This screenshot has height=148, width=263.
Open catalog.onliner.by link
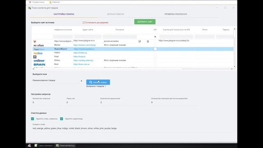click(x=83, y=60)
